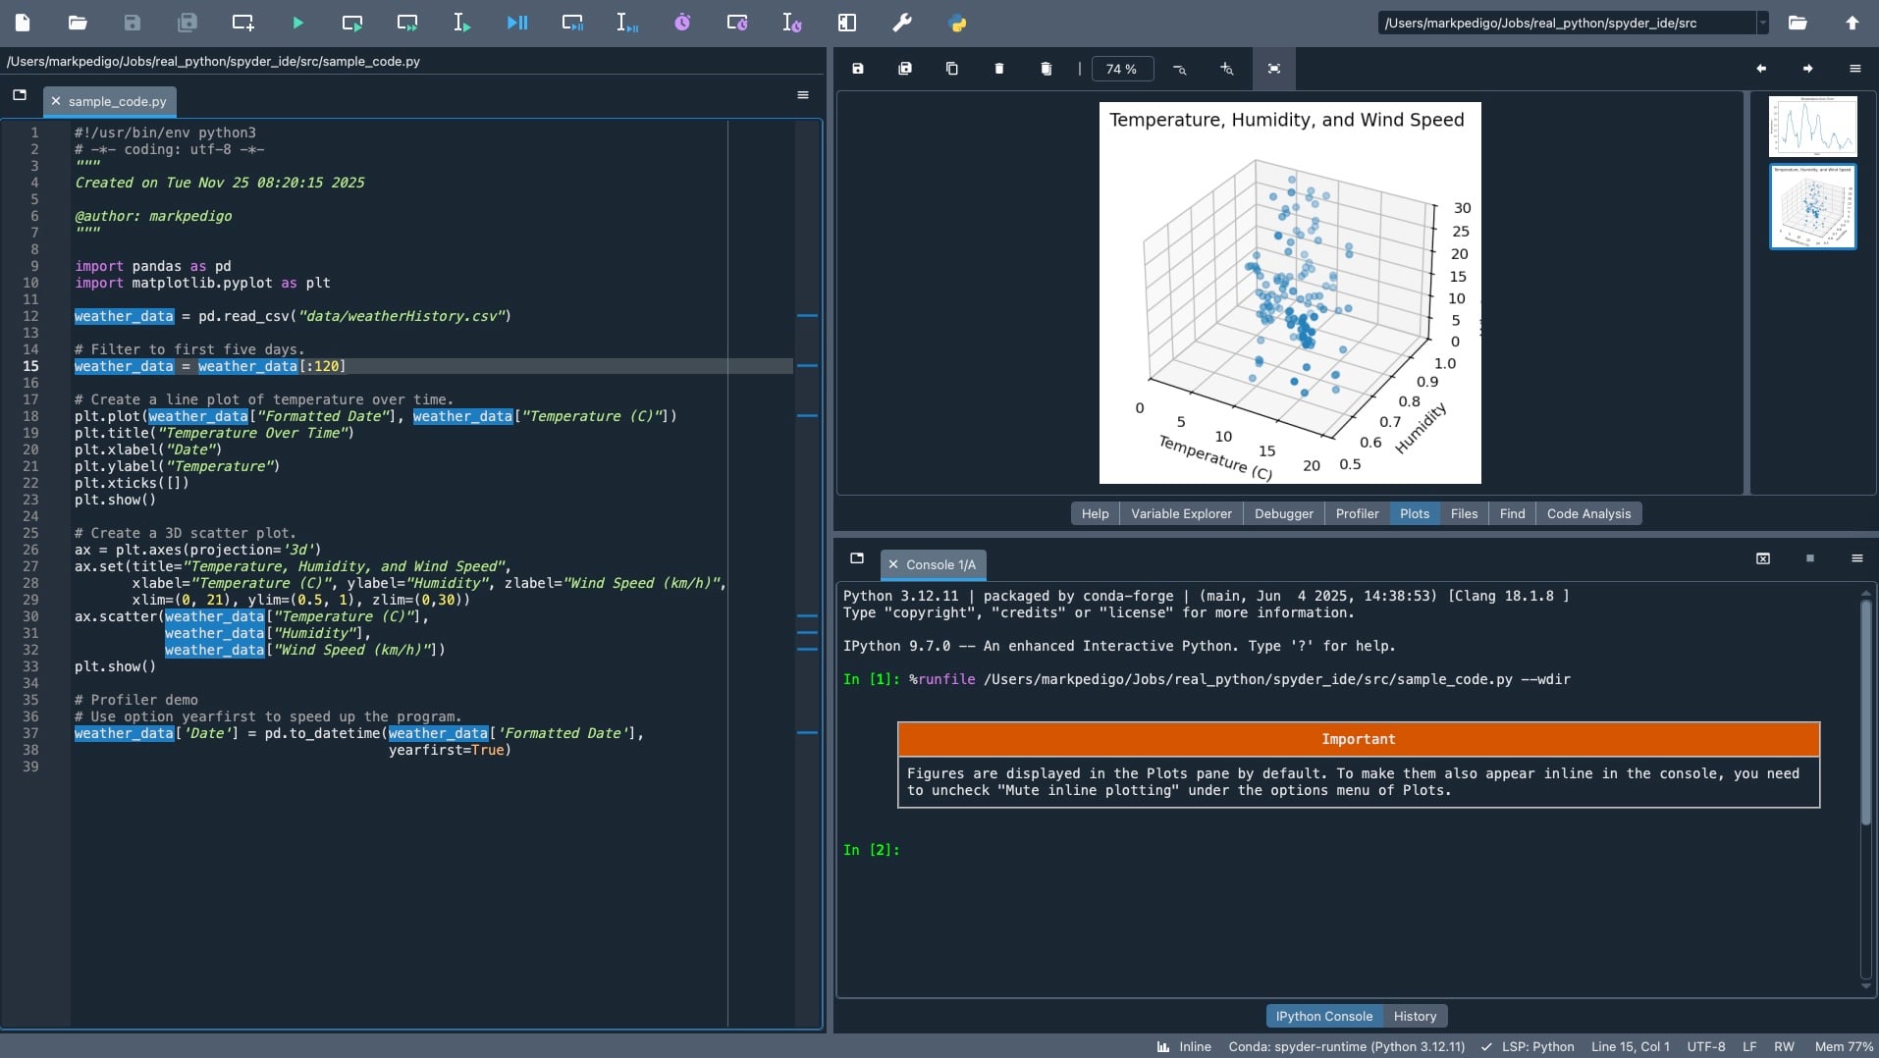Image resolution: width=1879 pixels, height=1058 pixels.
Task: Expand the working directory path dropdown
Action: pos(1762,23)
